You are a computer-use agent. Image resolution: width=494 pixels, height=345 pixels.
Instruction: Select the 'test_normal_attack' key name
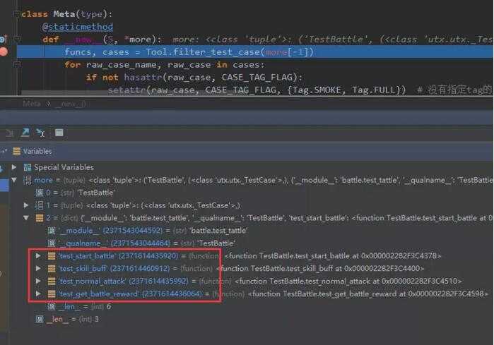pyautogui.click(x=93, y=282)
